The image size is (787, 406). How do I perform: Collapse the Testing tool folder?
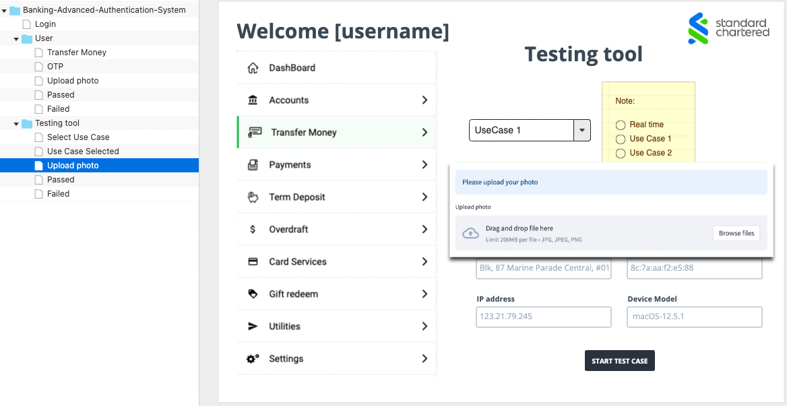tap(16, 123)
